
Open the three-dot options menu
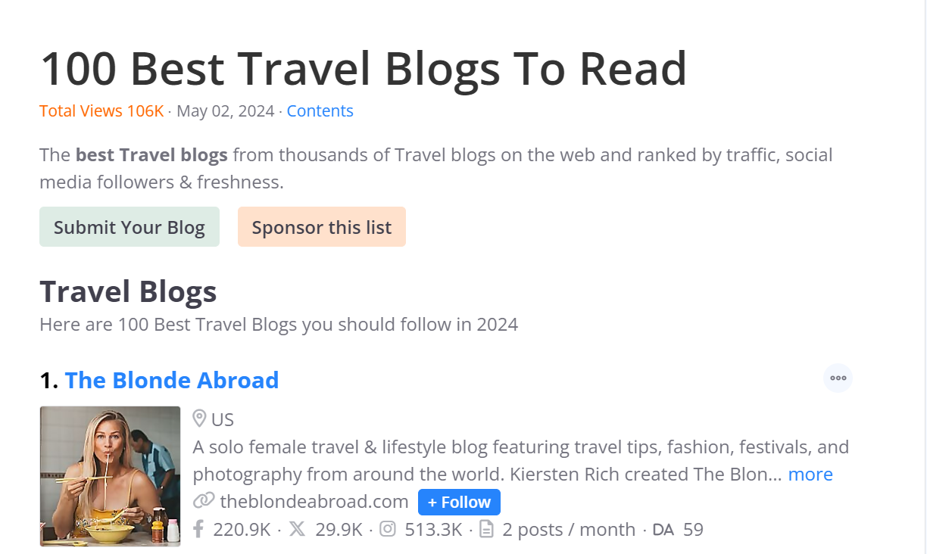point(837,378)
